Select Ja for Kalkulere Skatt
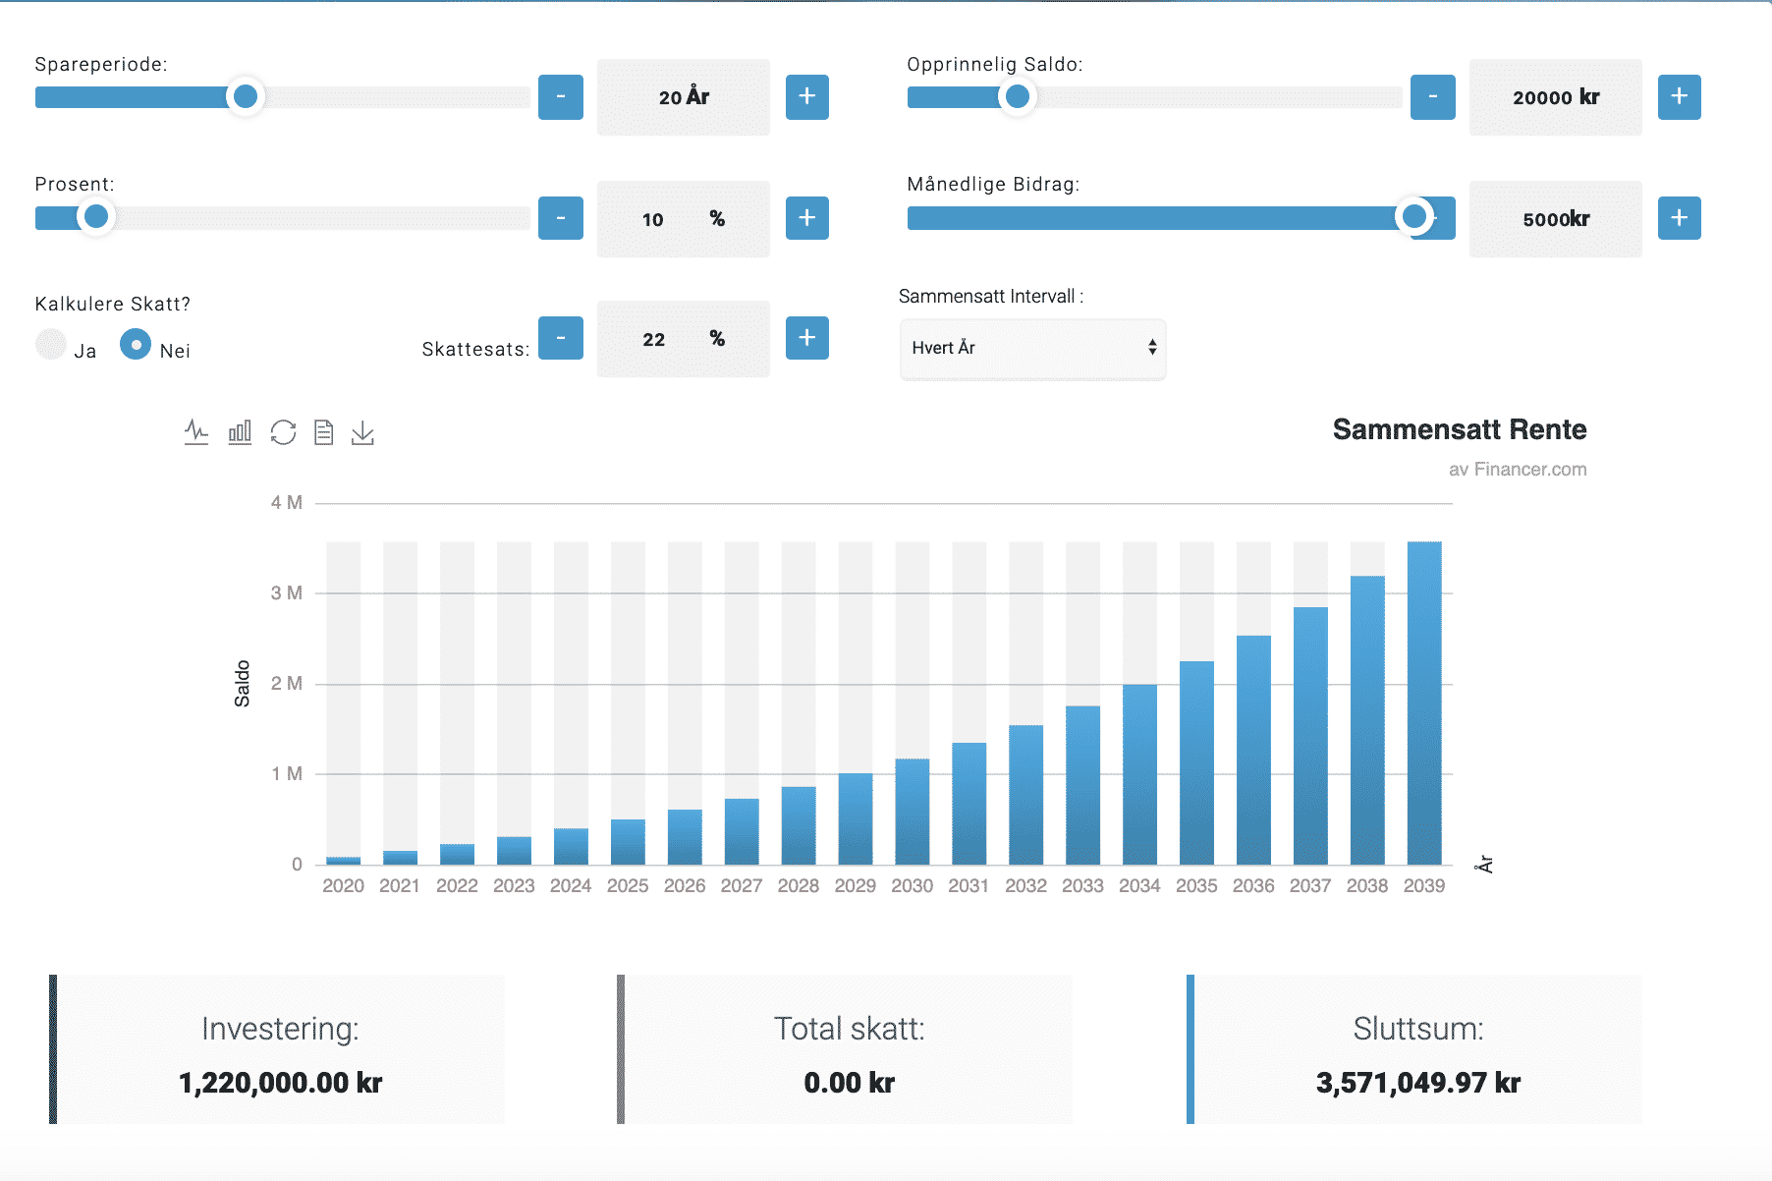The height and width of the screenshot is (1181, 1772). pos(51,345)
